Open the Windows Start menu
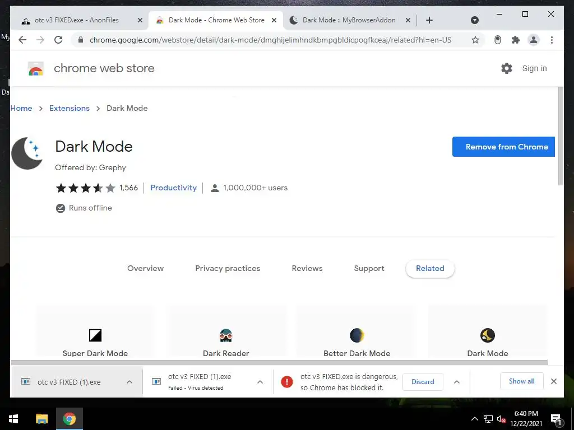Viewport: 574px width, 430px height. tap(13, 419)
